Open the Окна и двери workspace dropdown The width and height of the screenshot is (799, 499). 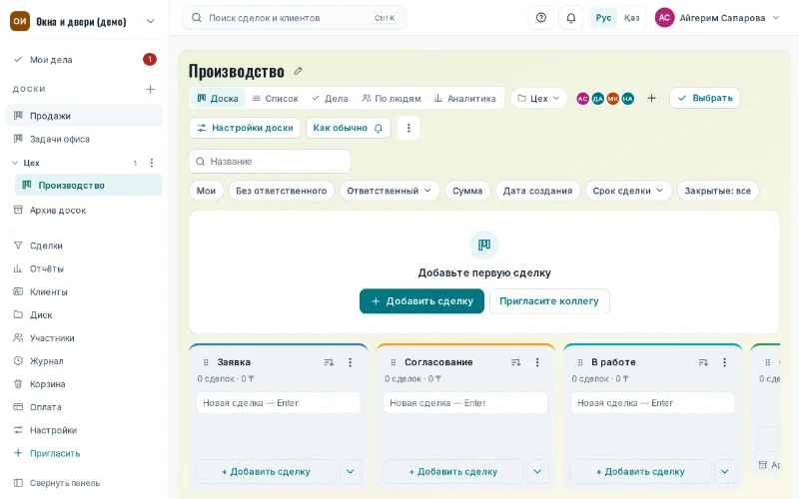pyautogui.click(x=151, y=21)
